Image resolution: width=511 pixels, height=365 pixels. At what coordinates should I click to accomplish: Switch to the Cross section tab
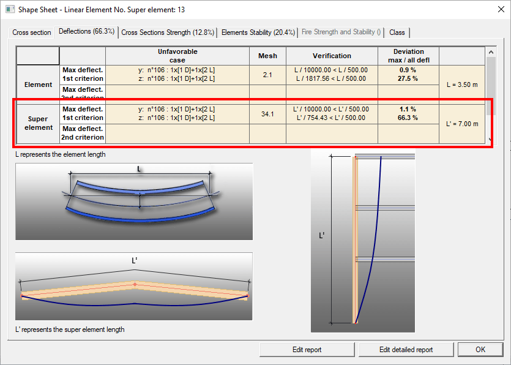32,32
